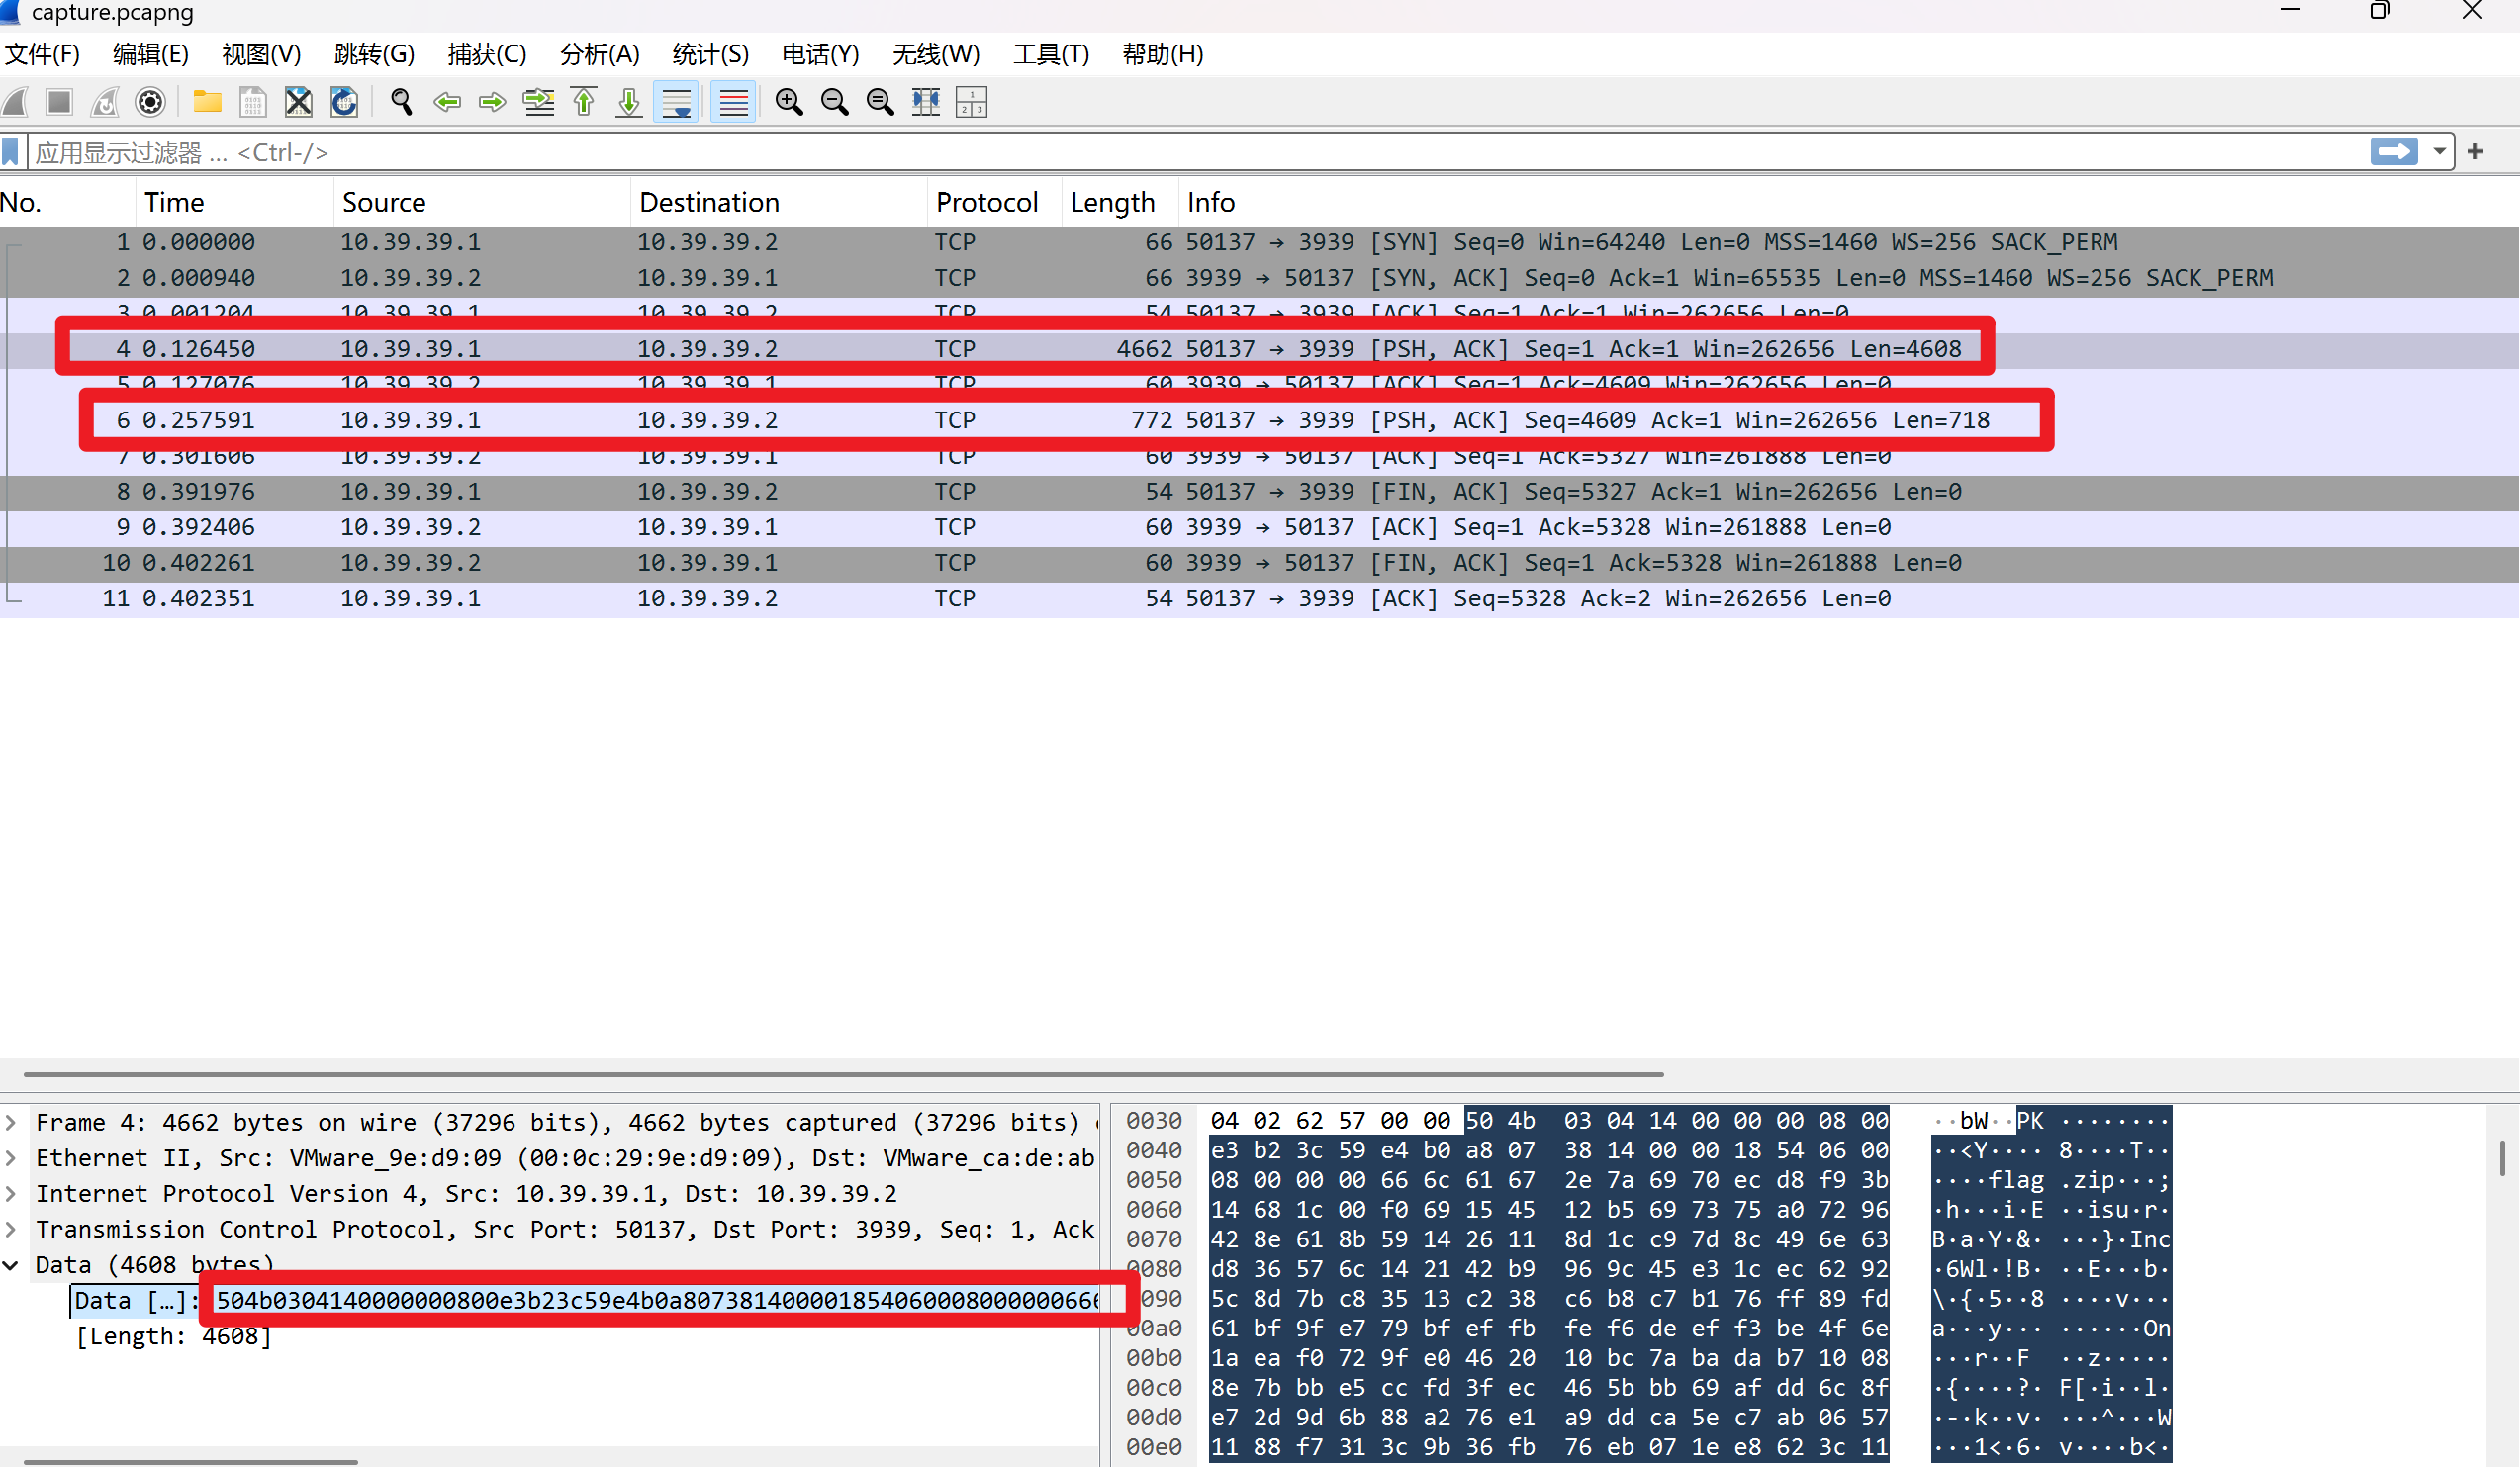This screenshot has height=1467, width=2520.
Task: Open the 文件(F) menu
Action: [42, 54]
